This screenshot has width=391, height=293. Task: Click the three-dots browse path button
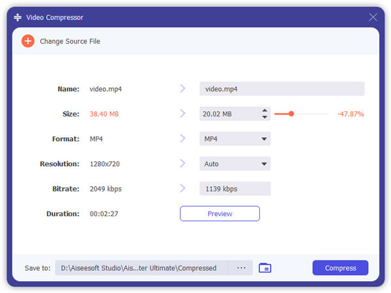point(241,268)
